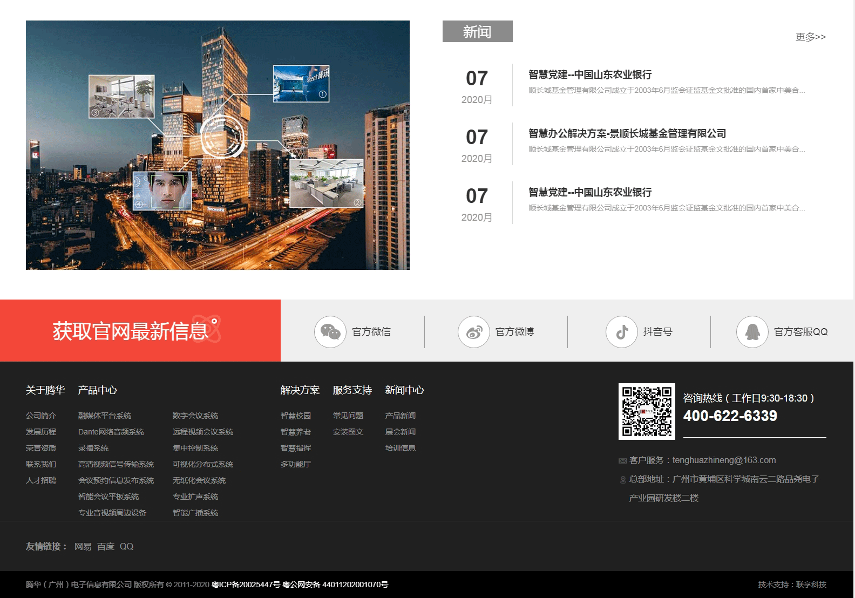Click the Douyin (TikTok) icon

[x=622, y=332]
